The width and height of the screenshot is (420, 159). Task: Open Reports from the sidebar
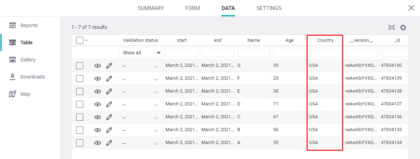(29, 25)
